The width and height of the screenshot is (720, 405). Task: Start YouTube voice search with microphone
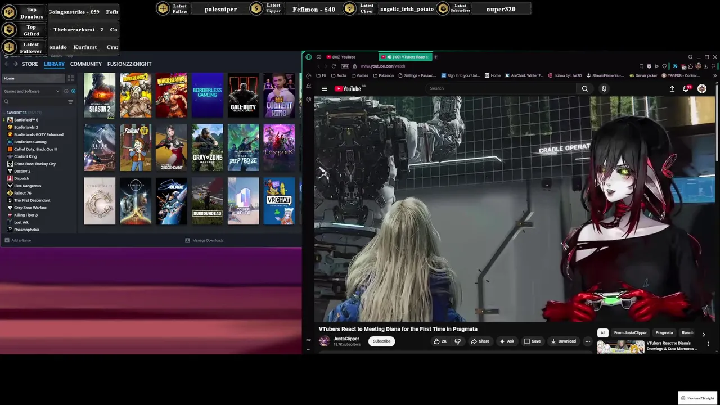(x=604, y=88)
